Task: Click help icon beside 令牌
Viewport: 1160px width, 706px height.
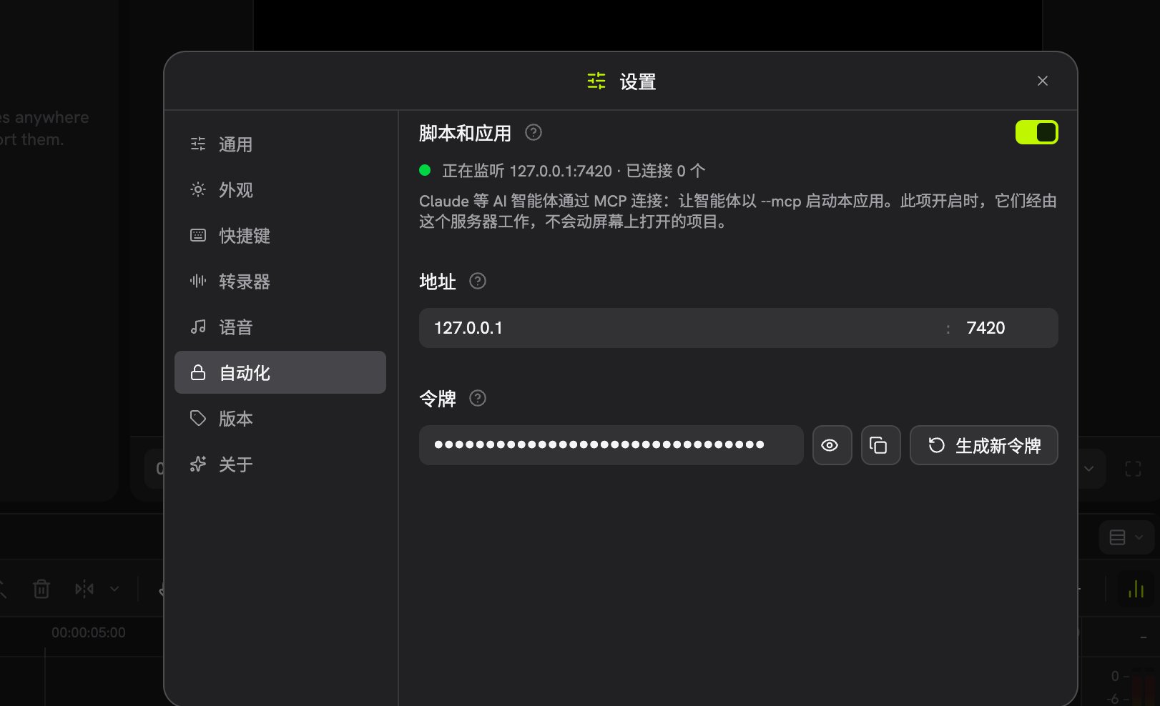Action: [477, 398]
